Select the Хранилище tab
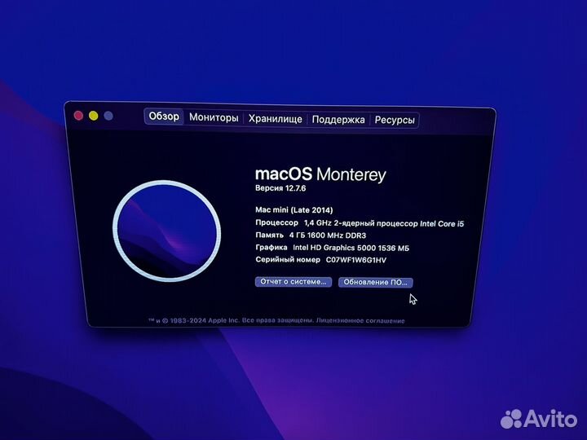This screenshot has height=440, width=587. (276, 119)
